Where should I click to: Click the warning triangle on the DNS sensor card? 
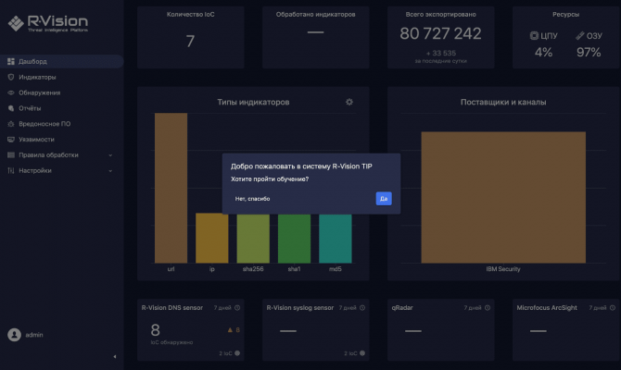[230, 329]
